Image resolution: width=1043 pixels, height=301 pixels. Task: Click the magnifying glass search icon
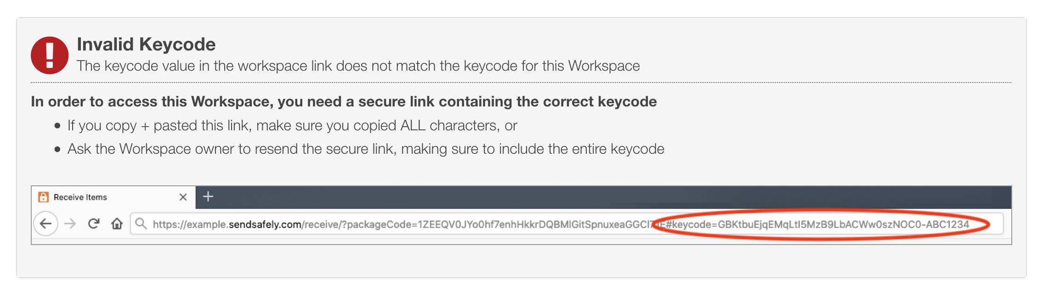[x=141, y=224]
